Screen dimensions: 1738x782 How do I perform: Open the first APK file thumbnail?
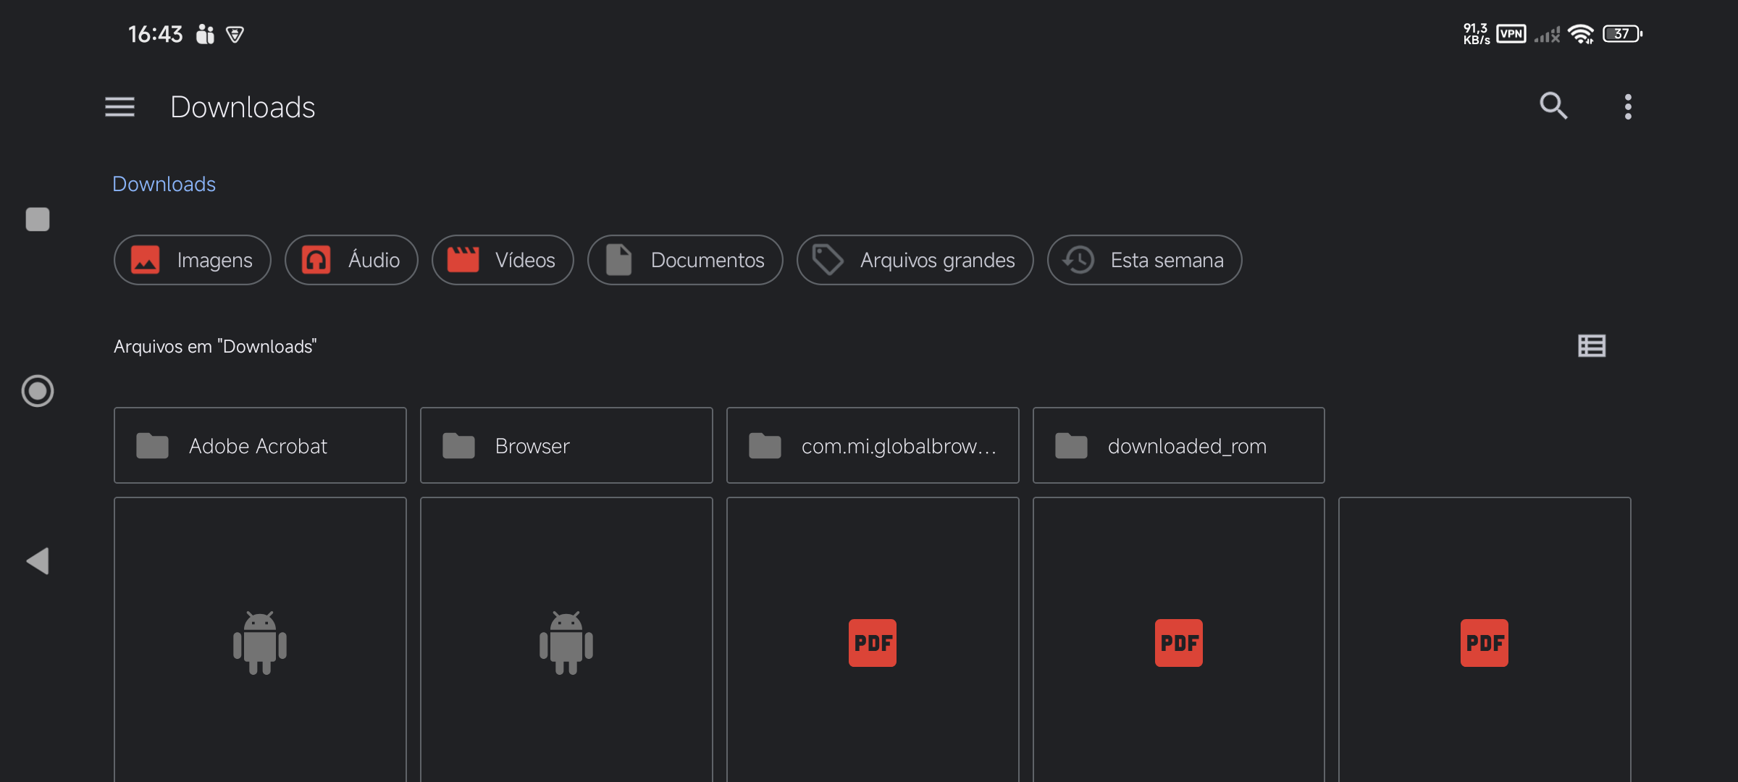click(260, 640)
